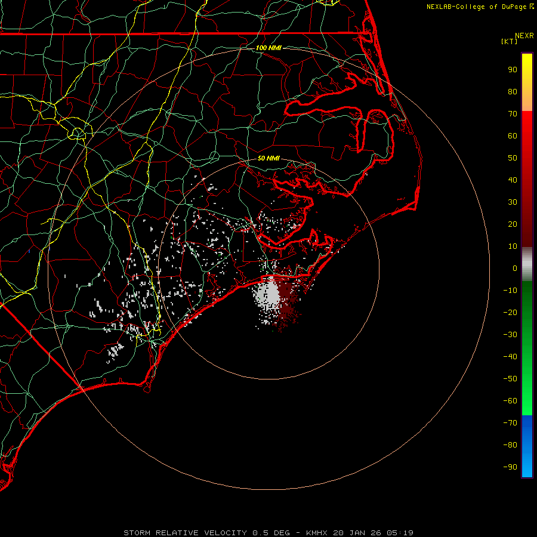Click the Storm Relative Velocity caption at bottom
This screenshot has width=537, height=537.
point(268,533)
